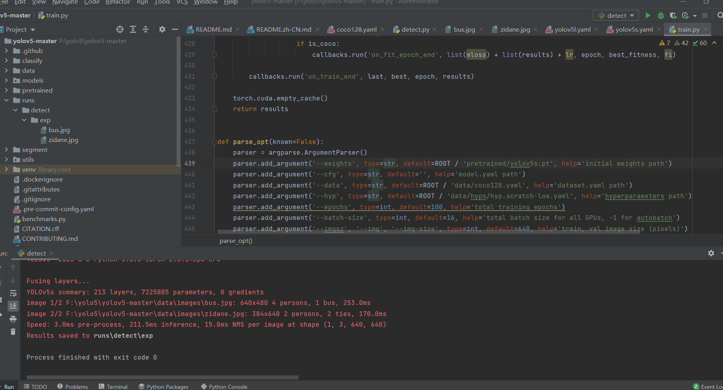Run with coverage icon in toolbar
This screenshot has width=723, height=390.
pos(673,15)
